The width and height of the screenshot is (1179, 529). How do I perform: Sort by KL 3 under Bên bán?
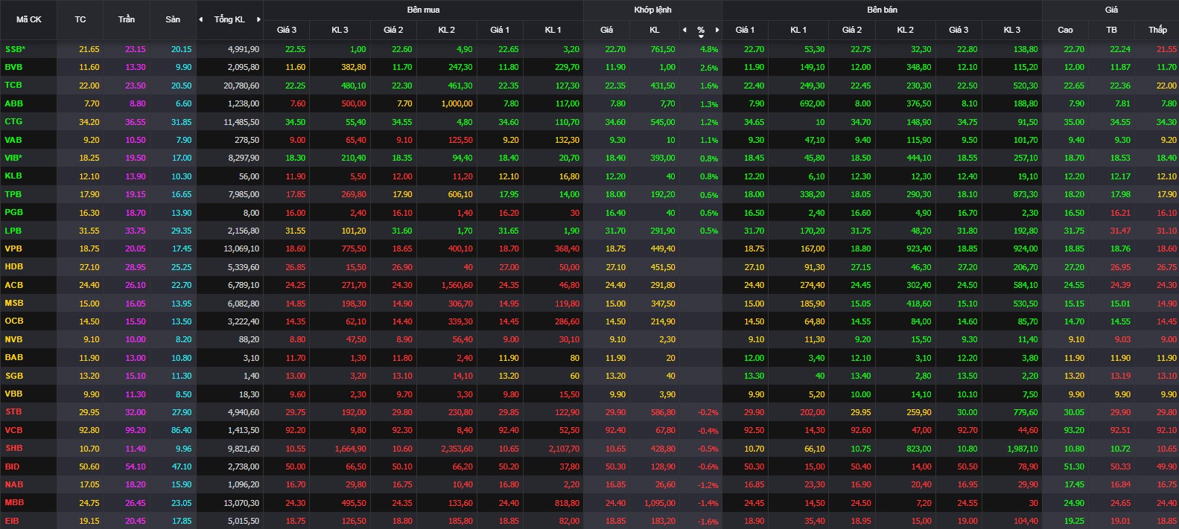(x=1012, y=30)
